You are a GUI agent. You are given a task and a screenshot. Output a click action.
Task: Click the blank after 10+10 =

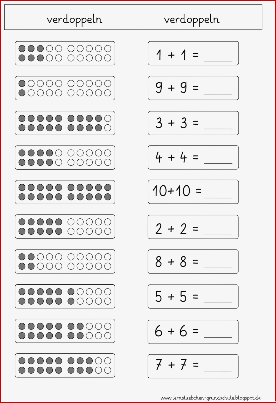[x=218, y=198]
